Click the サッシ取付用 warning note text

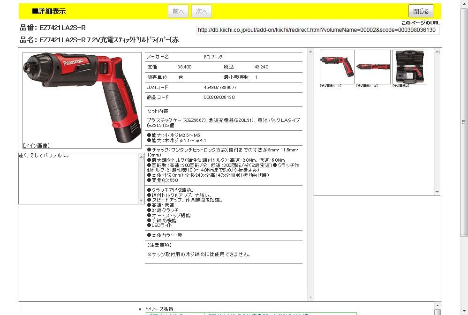(198, 254)
